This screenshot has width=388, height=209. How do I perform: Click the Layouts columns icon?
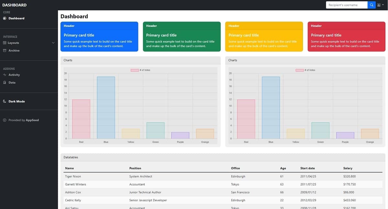click(x=5, y=43)
